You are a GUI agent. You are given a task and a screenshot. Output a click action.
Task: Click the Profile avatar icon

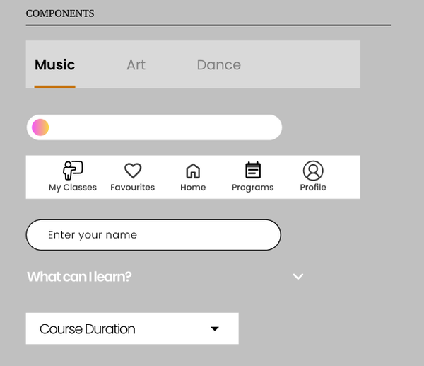313,171
